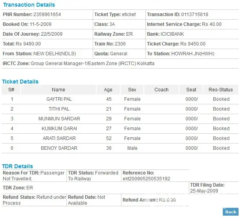Click the Res-Status column header
The width and height of the screenshot is (246, 218).
point(221,90)
